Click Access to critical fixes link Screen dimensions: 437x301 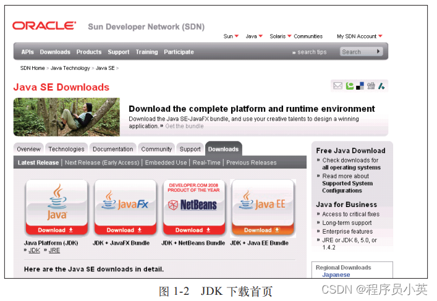[350, 214]
